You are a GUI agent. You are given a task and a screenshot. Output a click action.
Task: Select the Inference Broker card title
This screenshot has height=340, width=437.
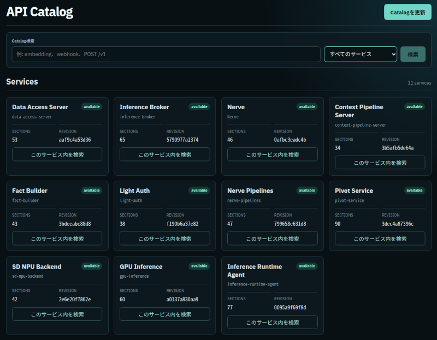click(x=144, y=107)
